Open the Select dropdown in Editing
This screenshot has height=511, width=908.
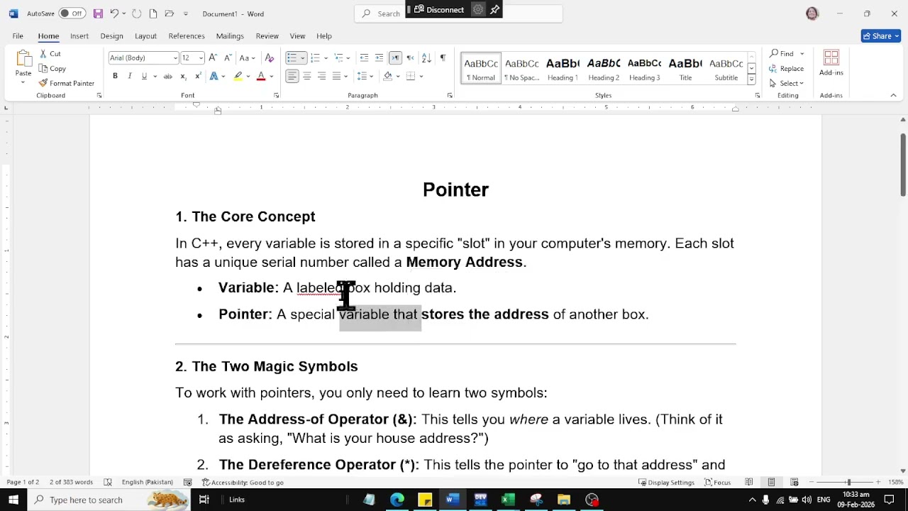[x=787, y=83]
